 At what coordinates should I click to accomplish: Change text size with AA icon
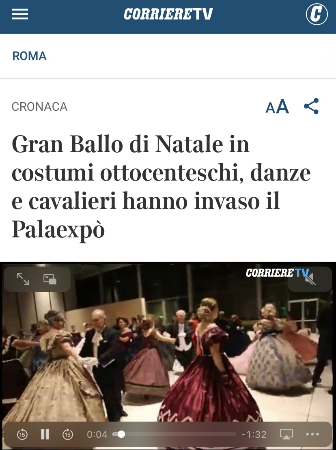tap(277, 107)
